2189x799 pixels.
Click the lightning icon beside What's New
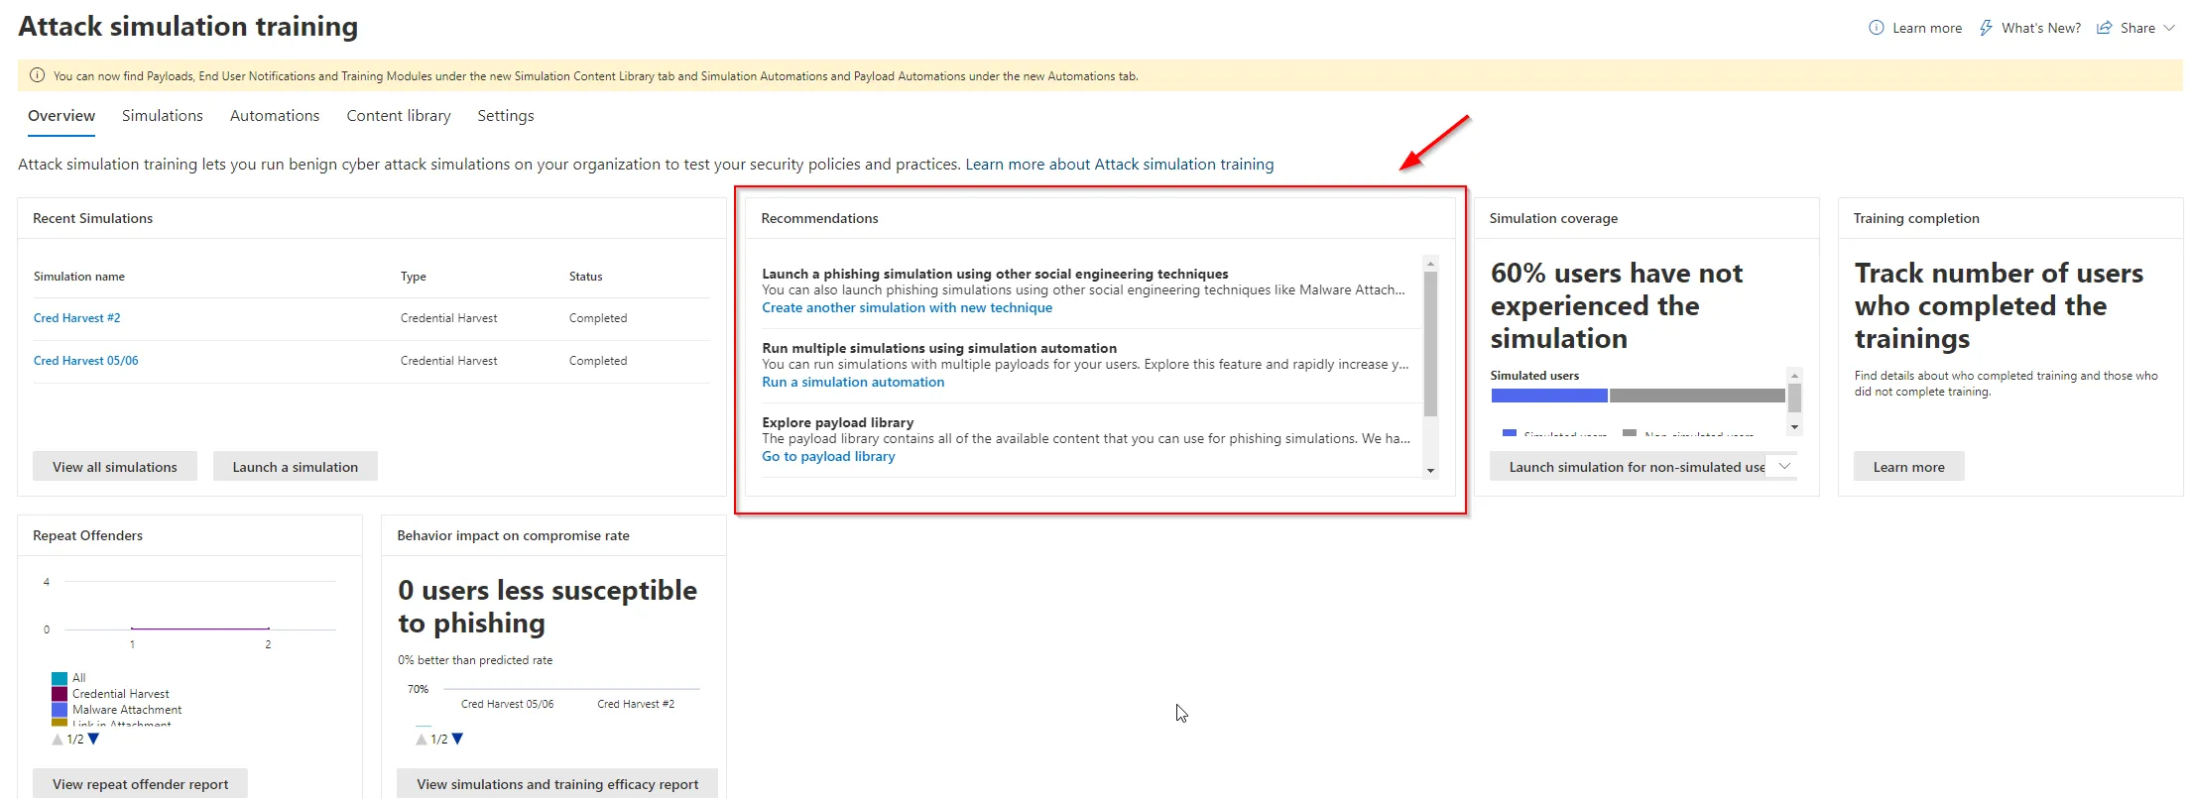point(1986,28)
